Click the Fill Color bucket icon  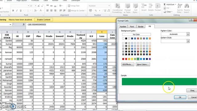point(35,10)
